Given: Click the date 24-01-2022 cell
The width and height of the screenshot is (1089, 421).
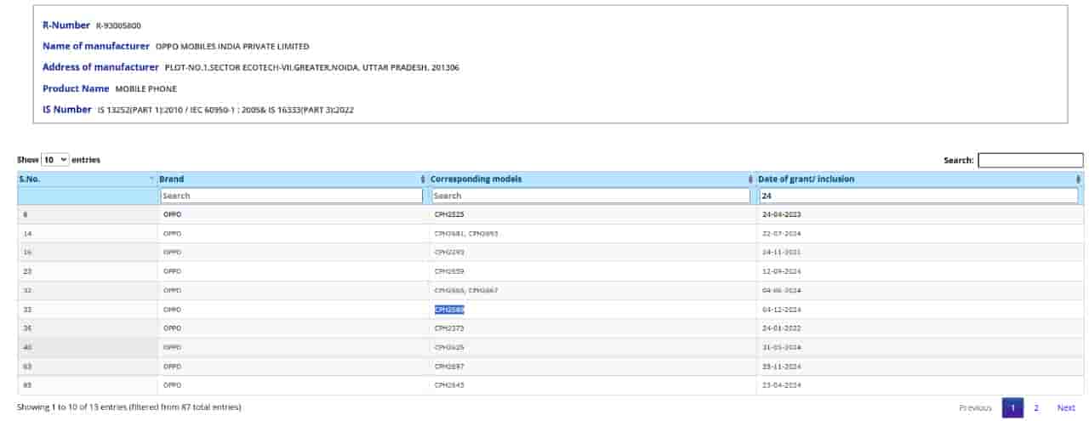Looking at the screenshot, I should coord(779,328).
